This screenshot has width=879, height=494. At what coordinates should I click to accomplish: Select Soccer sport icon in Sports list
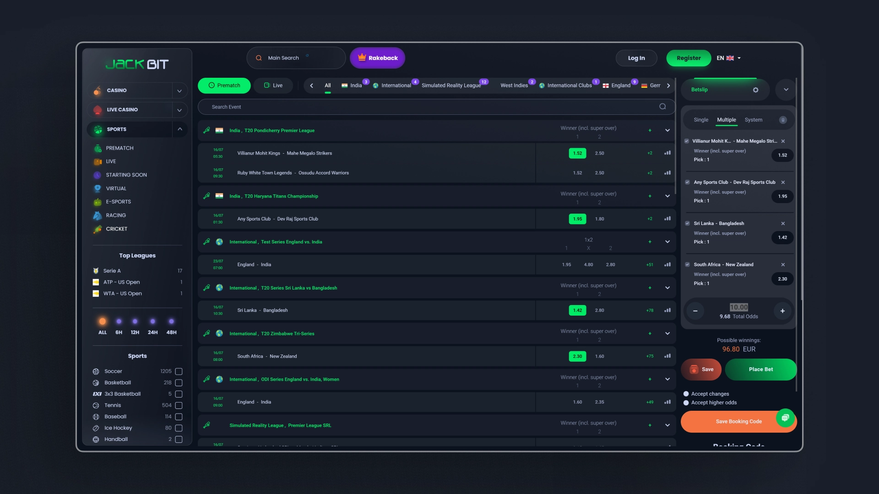coord(96,371)
